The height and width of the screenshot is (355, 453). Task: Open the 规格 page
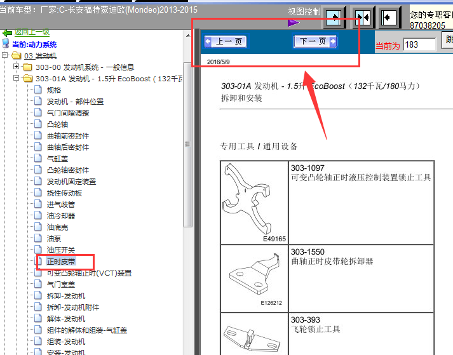click(x=54, y=90)
